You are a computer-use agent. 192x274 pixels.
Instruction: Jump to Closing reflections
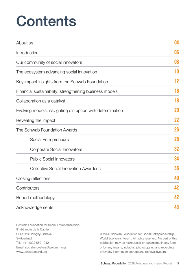tap(33, 179)
